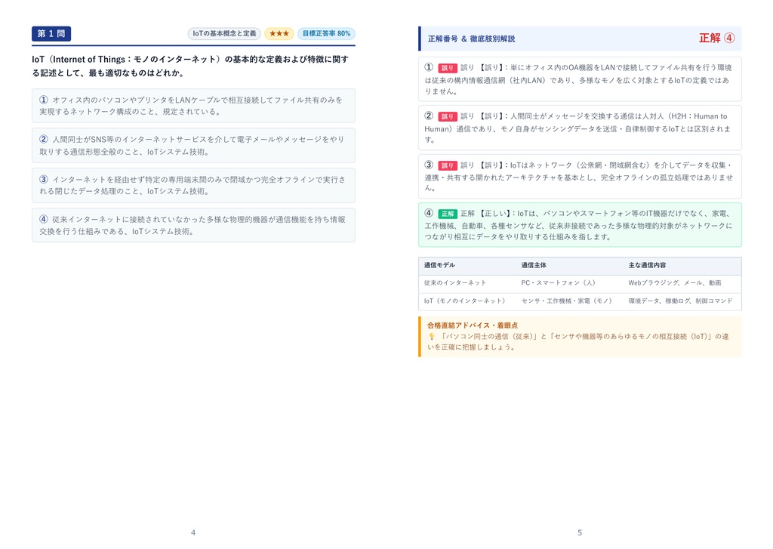Image resolution: width=773 pixels, height=549 pixels.
Task: Click the red 誤り badge in explanation ③
Action: 447,165
